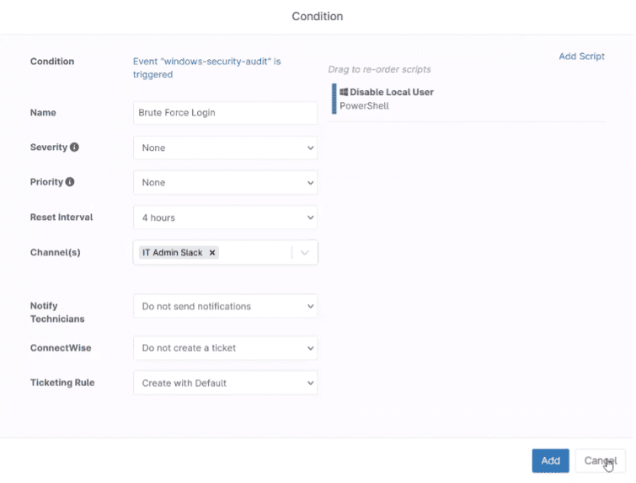Open the Ticketing Rule dropdown
The image size is (636, 483).
tap(226, 384)
